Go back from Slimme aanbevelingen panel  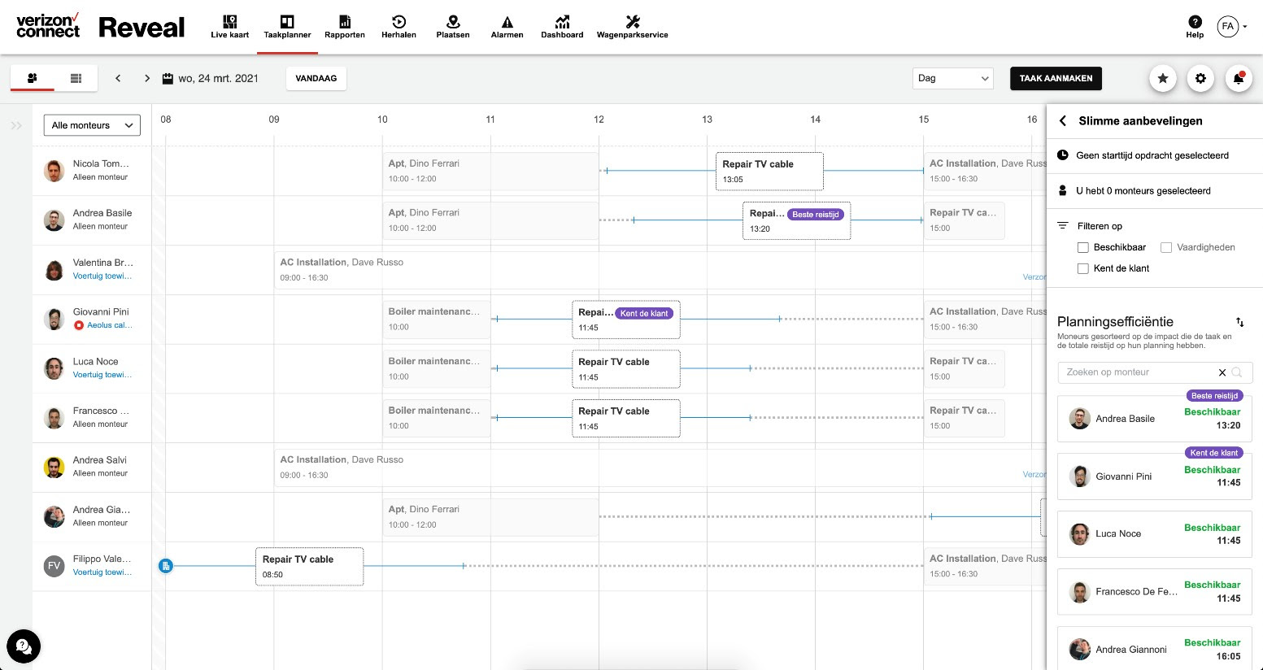(x=1062, y=120)
